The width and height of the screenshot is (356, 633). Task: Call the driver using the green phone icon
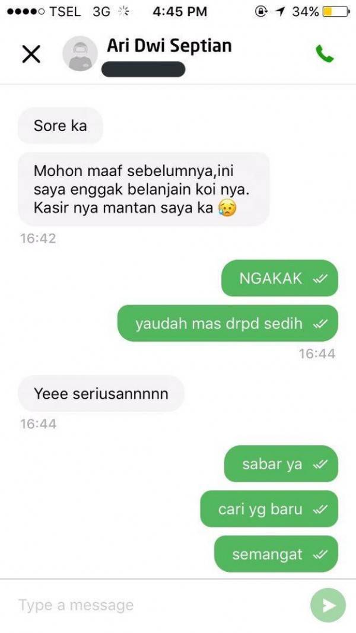click(325, 54)
